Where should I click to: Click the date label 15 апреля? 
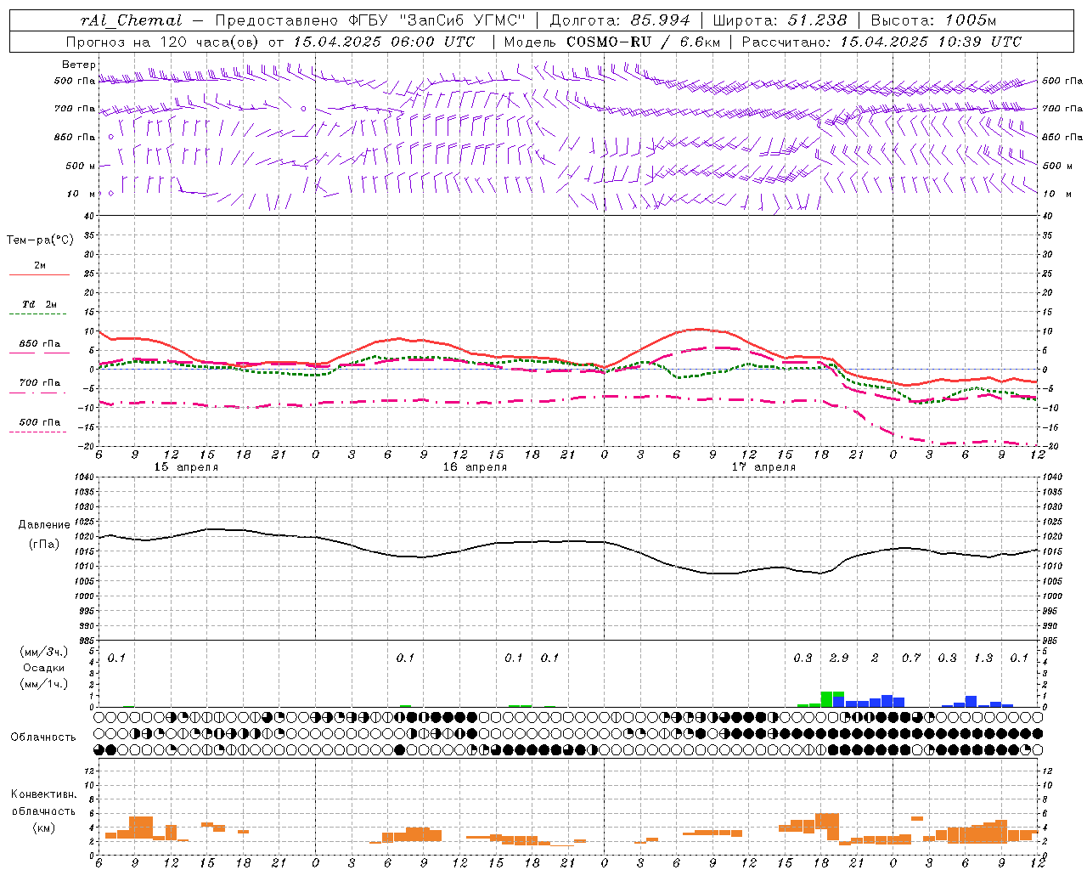[186, 467]
